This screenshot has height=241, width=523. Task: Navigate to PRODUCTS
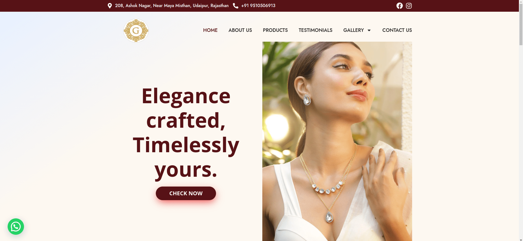coord(275,30)
